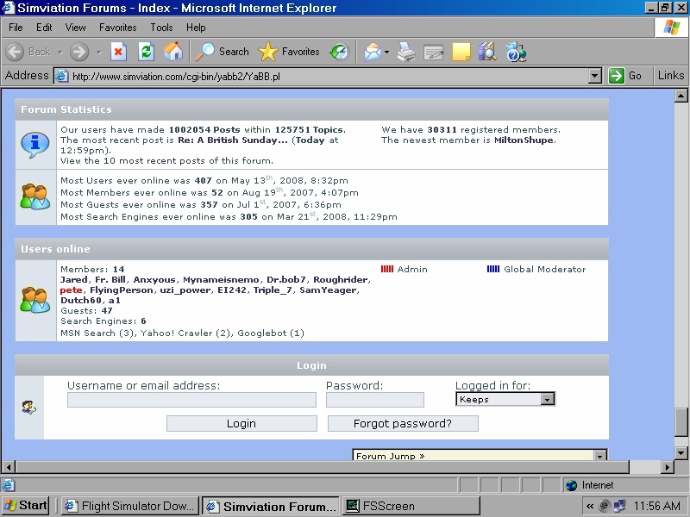This screenshot has width=690, height=517.
Task: Open the Address bar URL dropdown arrow
Action: pyautogui.click(x=594, y=76)
